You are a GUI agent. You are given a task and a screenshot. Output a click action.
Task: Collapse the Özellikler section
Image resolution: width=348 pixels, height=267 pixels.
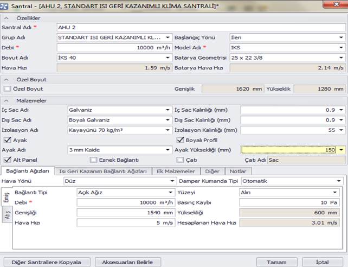5,17
